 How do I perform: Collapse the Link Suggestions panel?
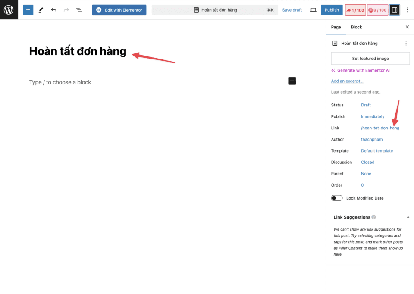pyautogui.click(x=408, y=217)
